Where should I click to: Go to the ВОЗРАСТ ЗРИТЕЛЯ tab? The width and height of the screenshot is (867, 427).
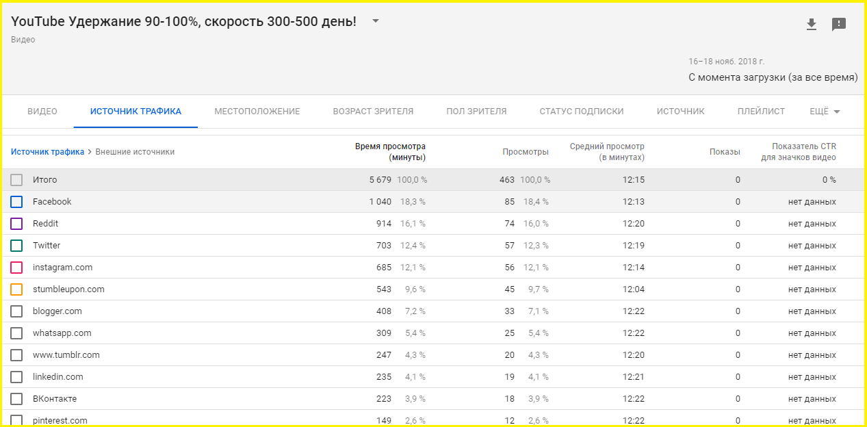click(373, 112)
